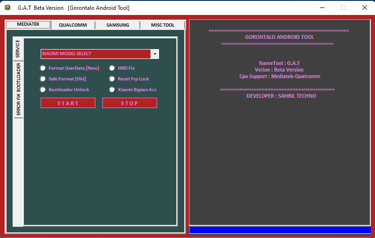The height and width of the screenshot is (238, 375).
Task: Open the QUALCOMM tab
Action: [x=73, y=25]
